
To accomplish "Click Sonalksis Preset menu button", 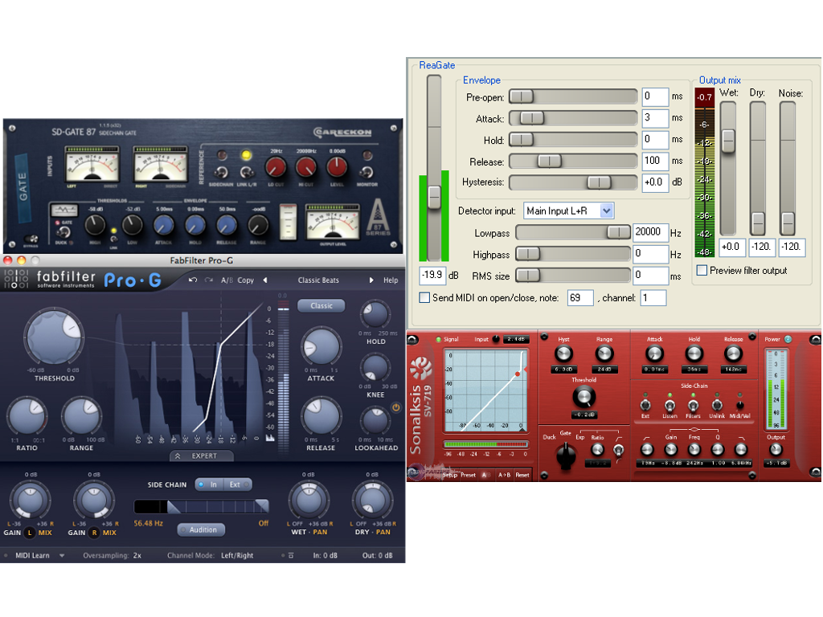I will coord(469,475).
